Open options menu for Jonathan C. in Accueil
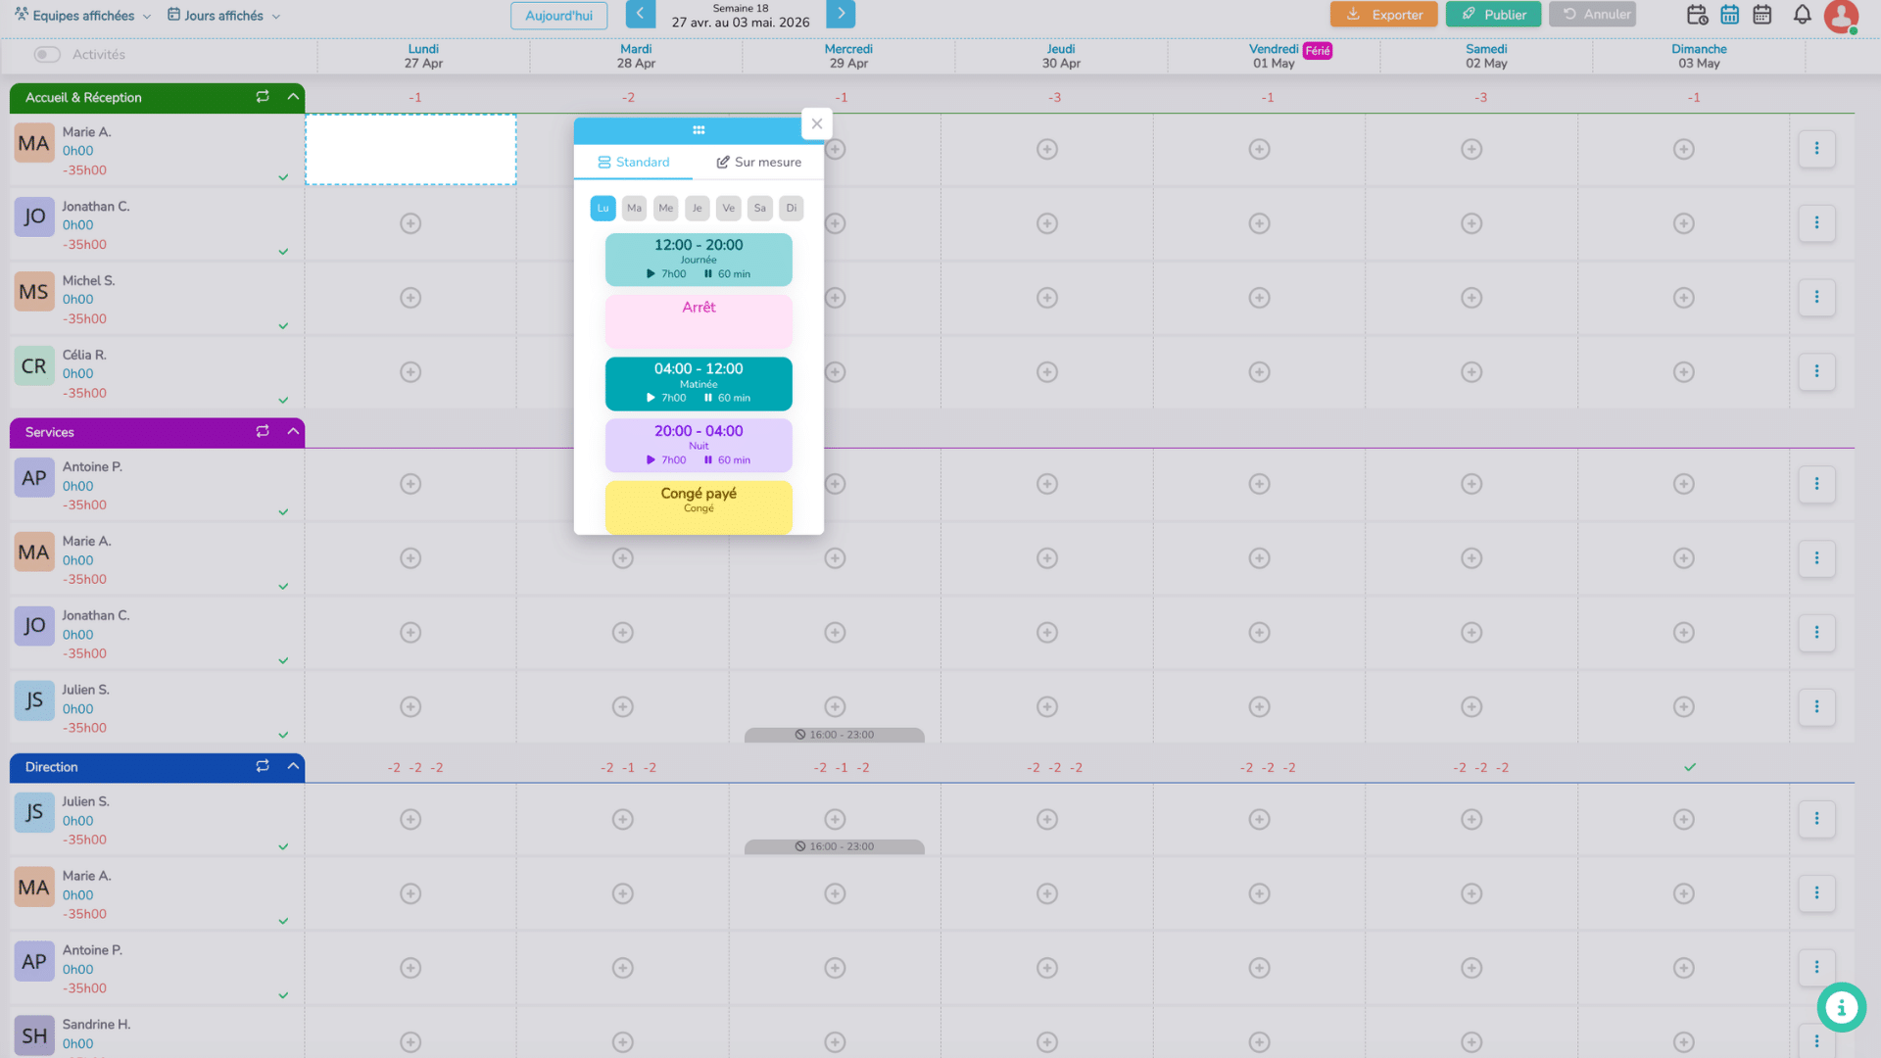The width and height of the screenshot is (1881, 1058). [x=1816, y=223]
